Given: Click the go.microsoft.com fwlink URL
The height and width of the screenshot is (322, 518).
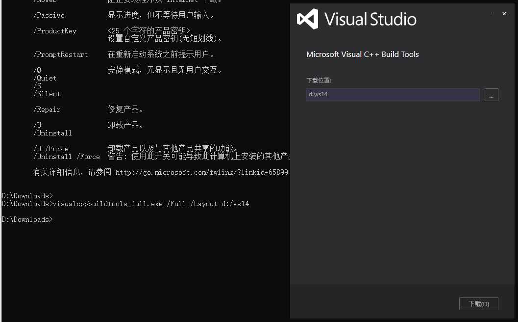Looking at the screenshot, I should 202,172.
